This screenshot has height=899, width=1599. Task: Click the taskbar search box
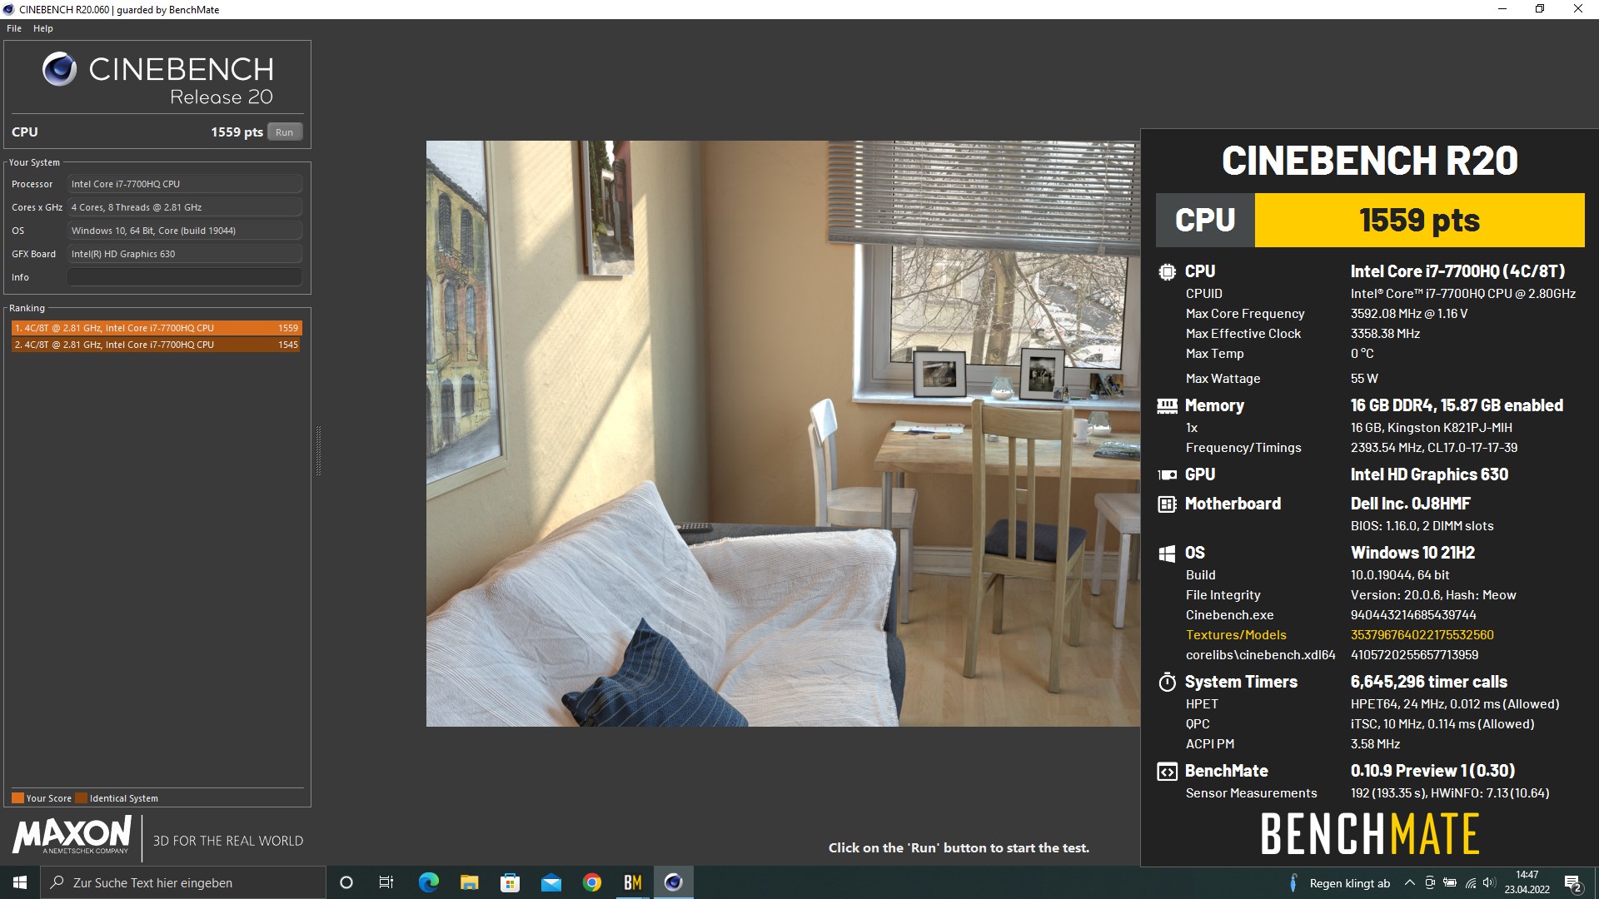183,882
